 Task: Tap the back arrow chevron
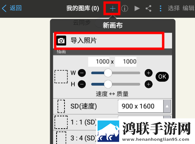(4, 8)
